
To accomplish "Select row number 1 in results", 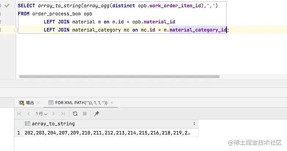I will click(x=19, y=133).
